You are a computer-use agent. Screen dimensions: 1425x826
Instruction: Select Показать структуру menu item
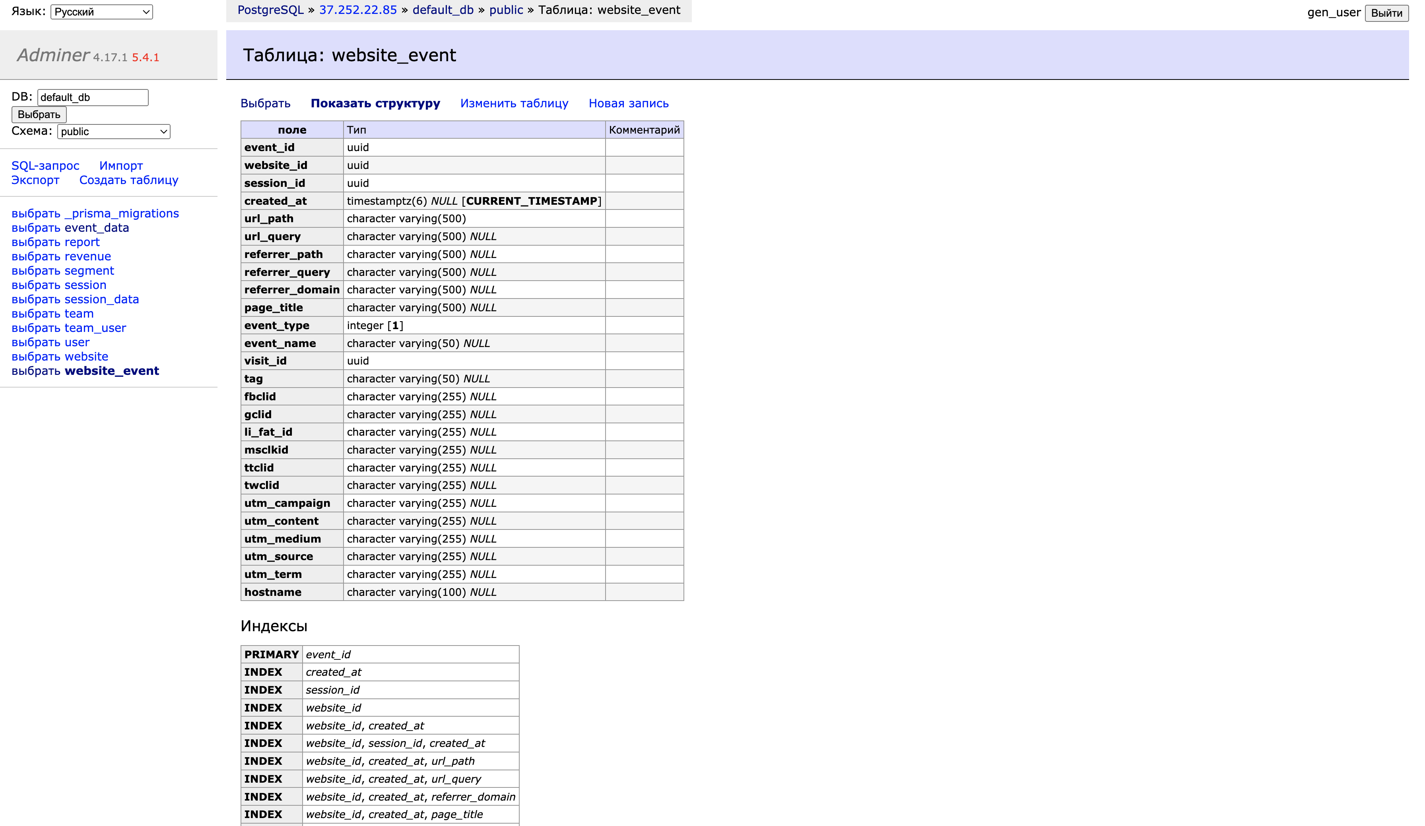pos(375,103)
